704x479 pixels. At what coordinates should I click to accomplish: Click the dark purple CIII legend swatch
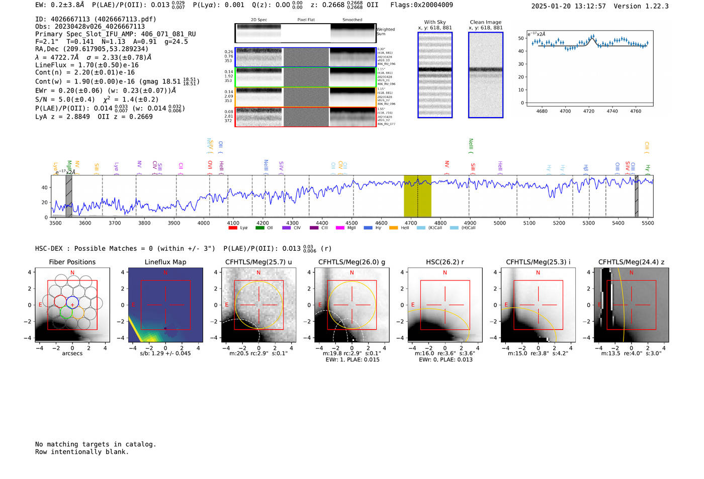[x=314, y=228]
